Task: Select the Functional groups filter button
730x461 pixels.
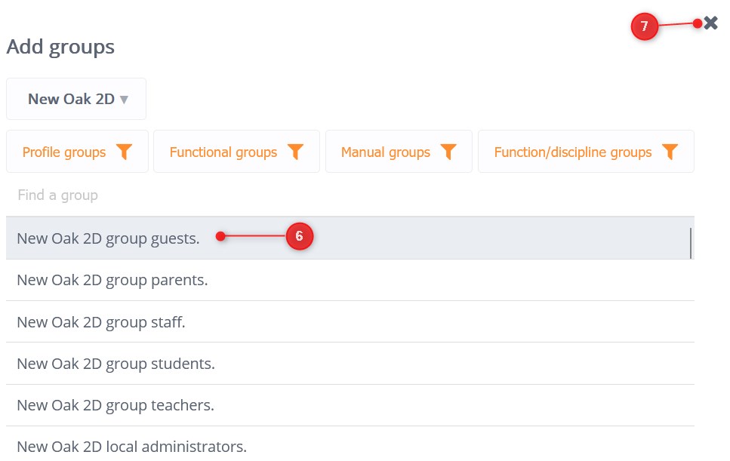Action: point(223,152)
